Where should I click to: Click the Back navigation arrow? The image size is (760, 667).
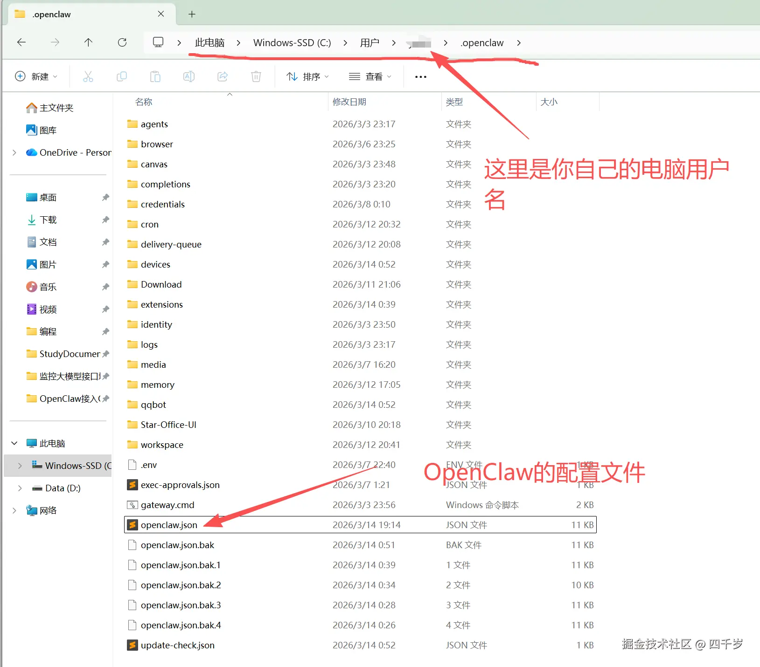(x=21, y=42)
